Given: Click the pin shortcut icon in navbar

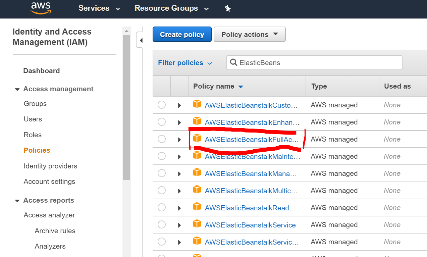Looking at the screenshot, I should point(228,9).
